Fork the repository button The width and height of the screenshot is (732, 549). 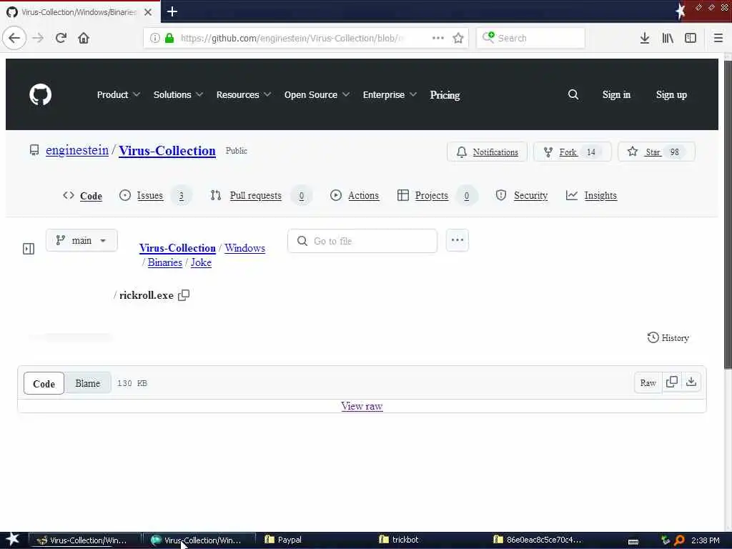tap(573, 152)
